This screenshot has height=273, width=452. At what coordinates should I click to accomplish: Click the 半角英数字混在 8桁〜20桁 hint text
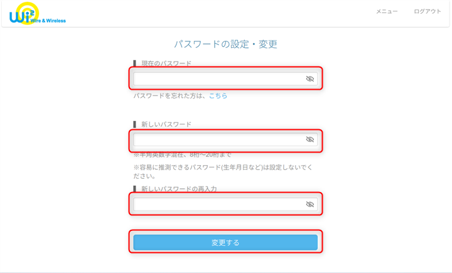click(x=182, y=154)
